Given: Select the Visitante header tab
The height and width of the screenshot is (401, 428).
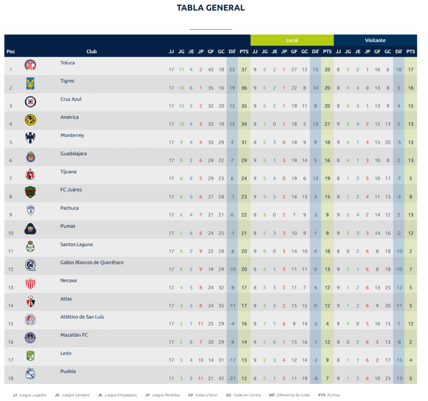Looking at the screenshot, I should click(375, 40).
